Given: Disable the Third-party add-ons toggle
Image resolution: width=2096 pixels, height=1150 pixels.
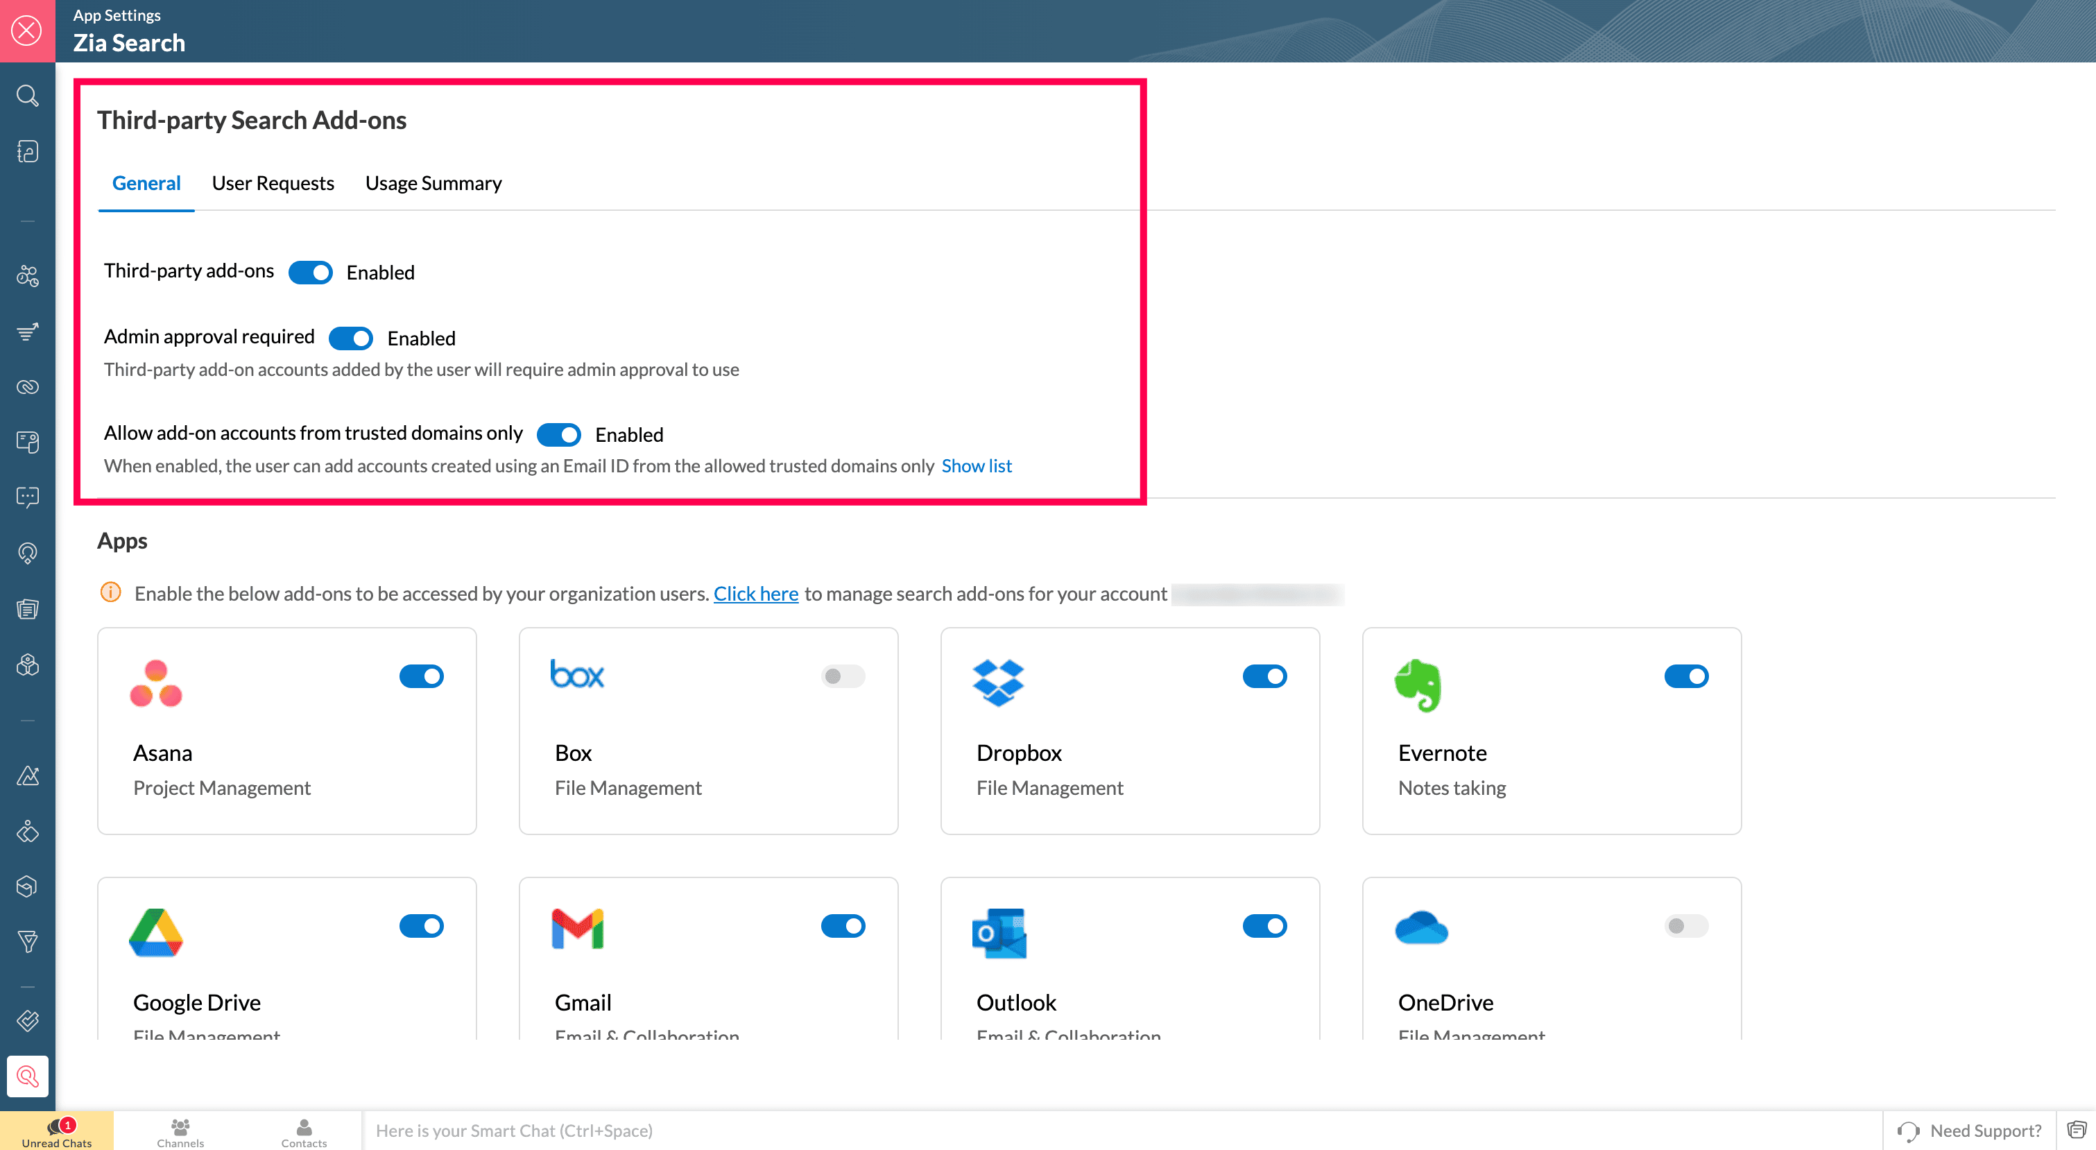Looking at the screenshot, I should 311,272.
